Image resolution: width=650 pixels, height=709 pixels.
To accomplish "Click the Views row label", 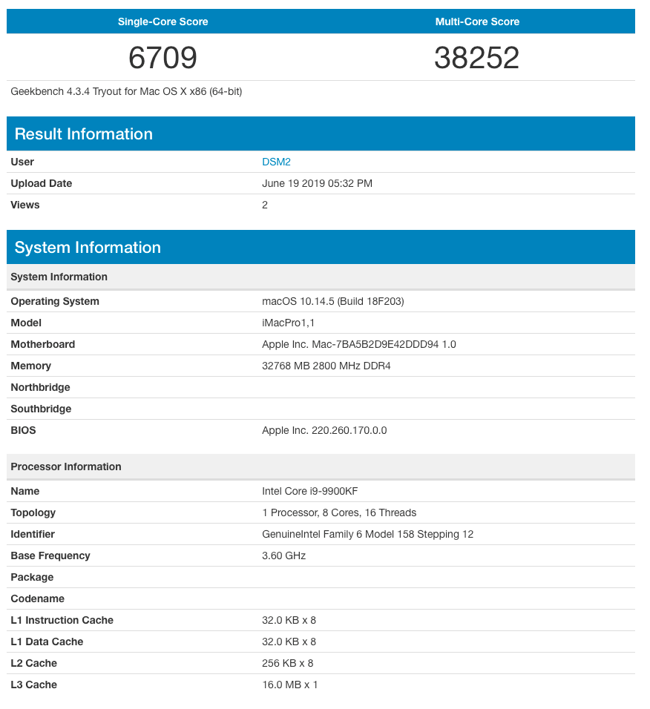I will click(x=25, y=205).
